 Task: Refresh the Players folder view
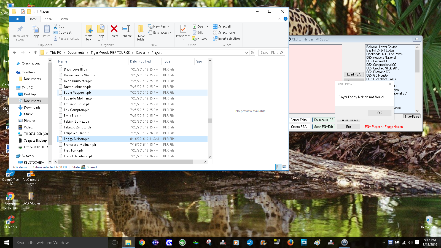(x=252, y=53)
